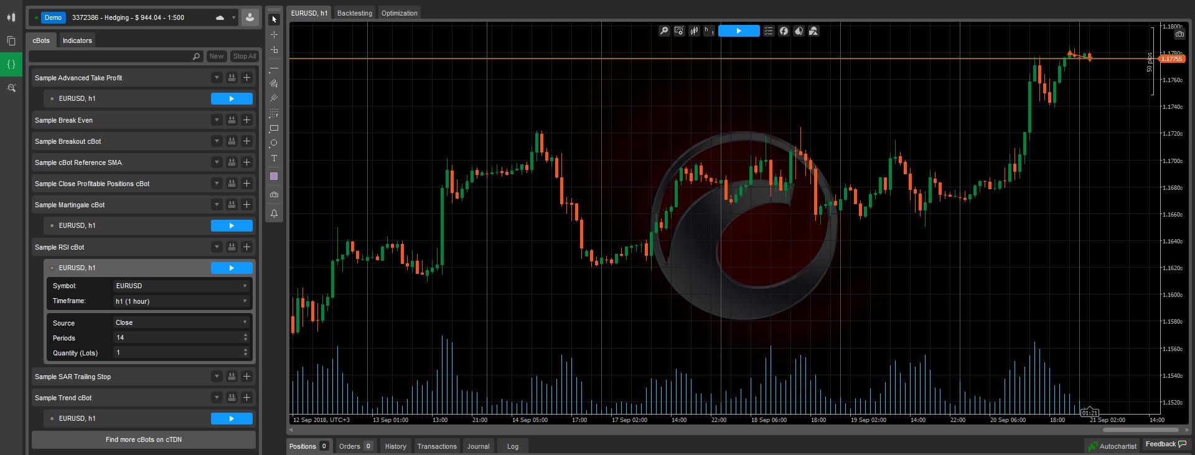Select the cursor pointer tool
The image size is (1195, 455).
pos(274,19)
